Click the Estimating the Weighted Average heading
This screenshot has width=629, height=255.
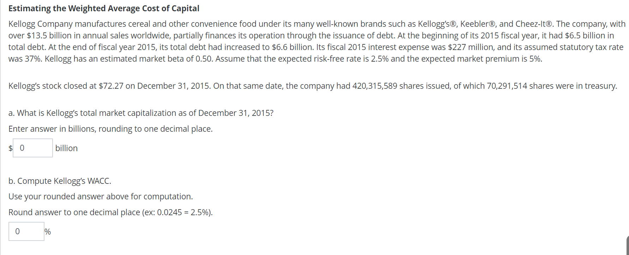pyautogui.click(x=104, y=8)
